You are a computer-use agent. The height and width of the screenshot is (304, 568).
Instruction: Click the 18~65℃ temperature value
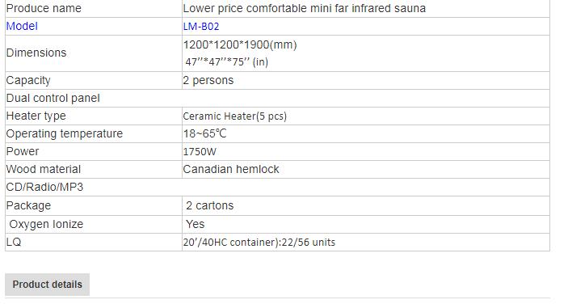pos(204,133)
